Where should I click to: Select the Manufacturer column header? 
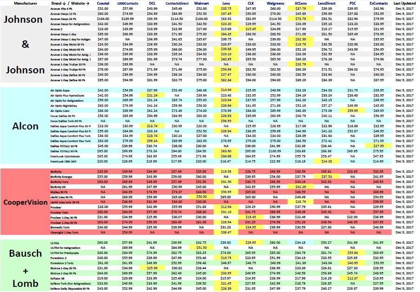coord(26,3)
